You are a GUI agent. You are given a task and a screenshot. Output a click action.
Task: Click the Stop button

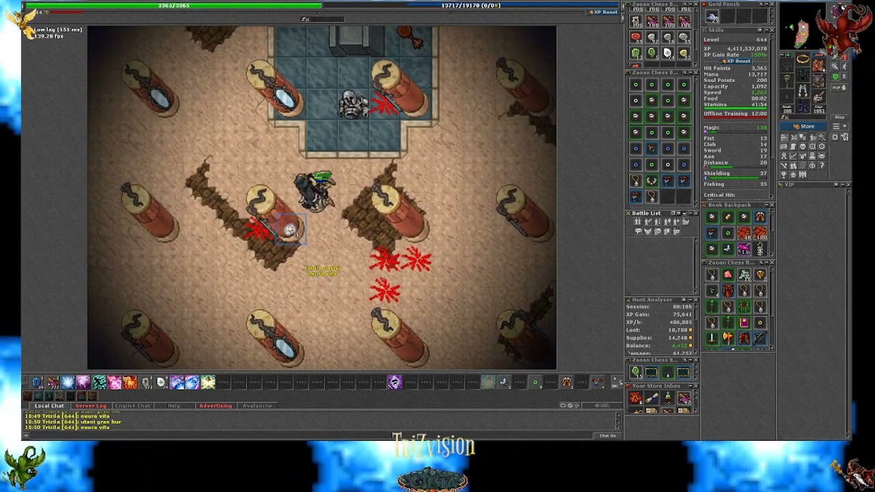pyautogui.click(x=839, y=118)
